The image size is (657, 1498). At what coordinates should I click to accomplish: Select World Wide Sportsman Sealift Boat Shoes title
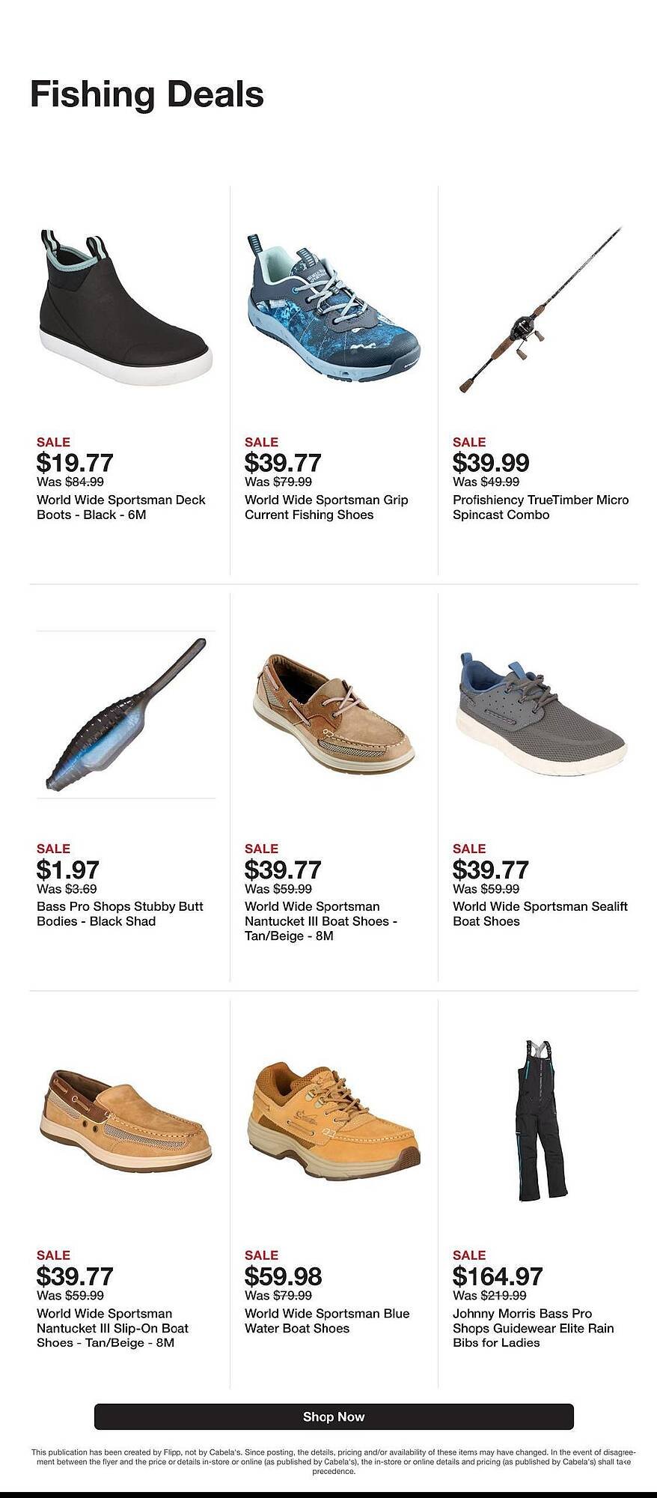[540, 914]
